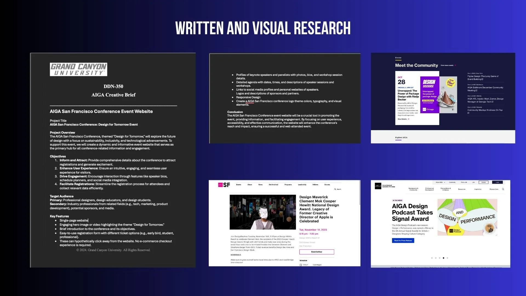Open Leadership in the AIGA SF navigation

302,184
